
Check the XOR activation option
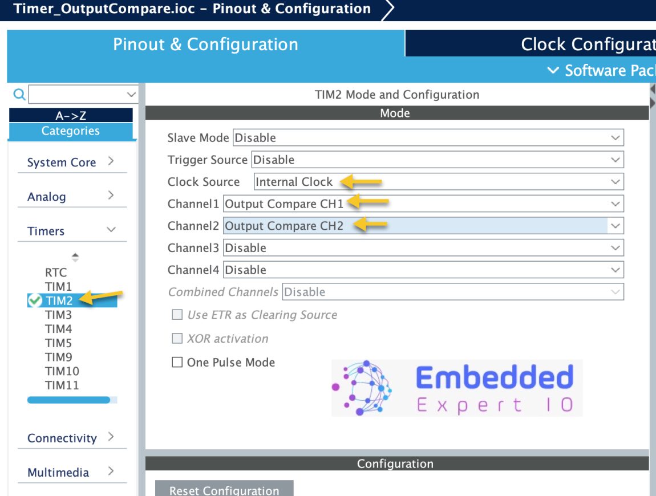pos(177,339)
